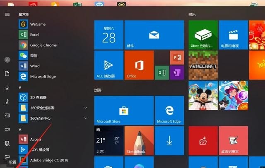This screenshot has width=265, height=168.
Task: Open the Excel small tile
Action: click(x=162, y=73)
